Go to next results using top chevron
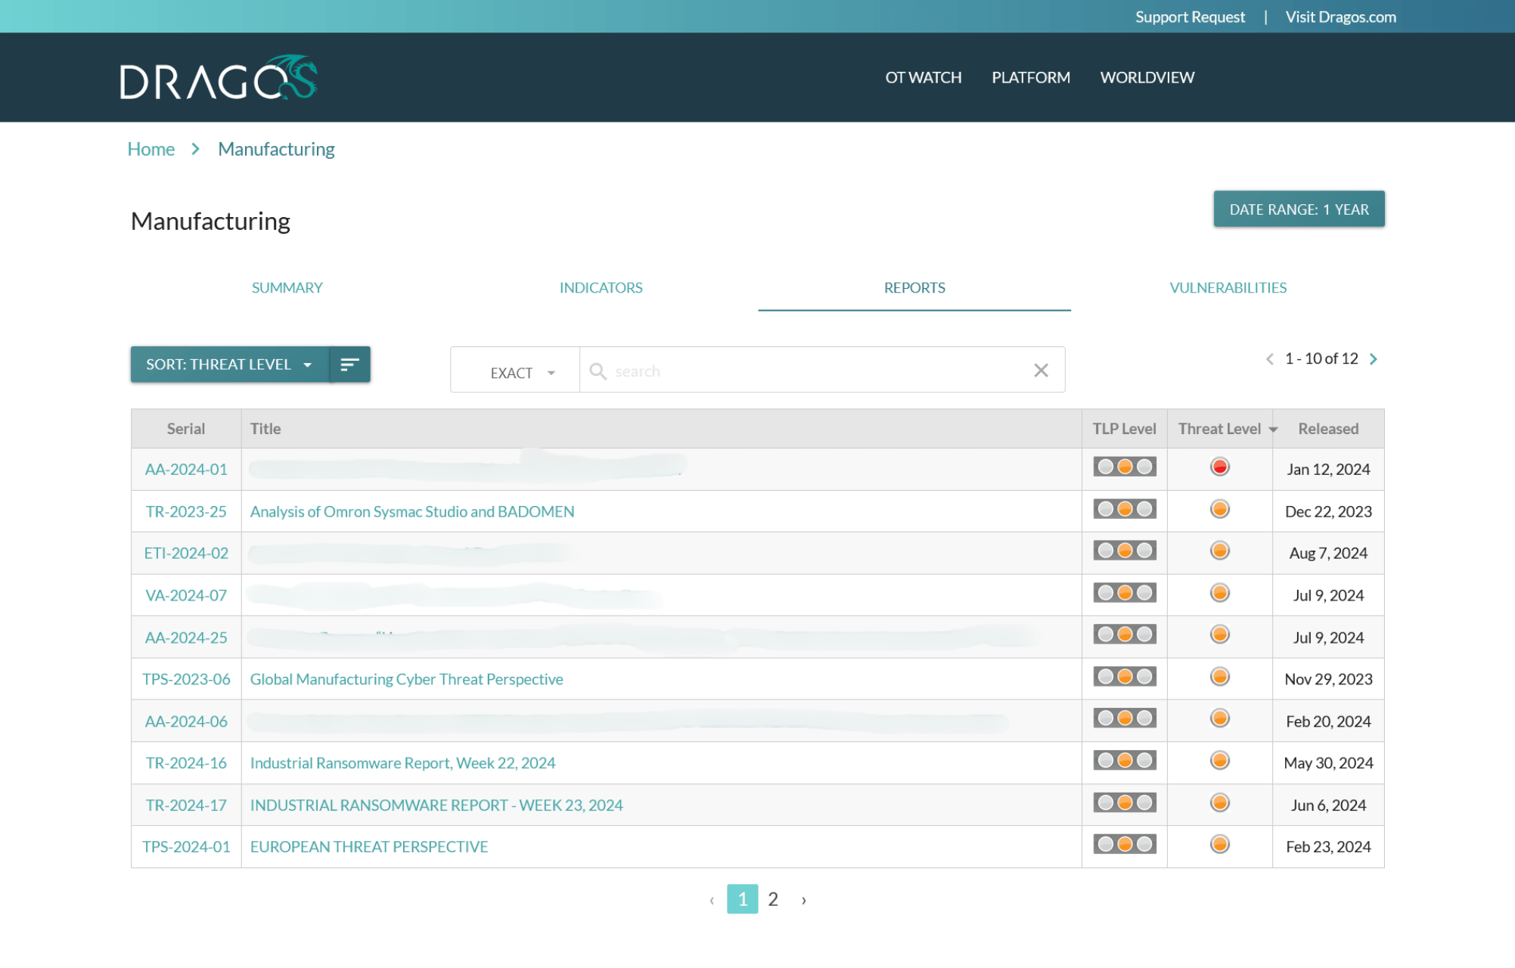 point(1374,359)
